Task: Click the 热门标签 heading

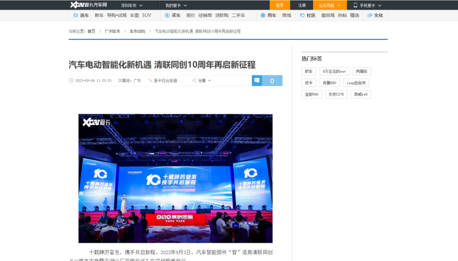Action: 312,58
